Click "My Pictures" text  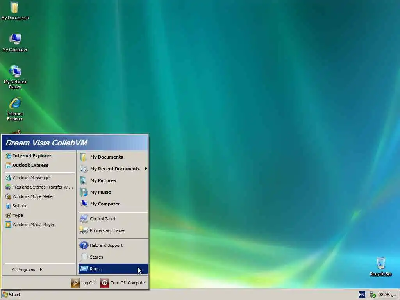tap(103, 180)
